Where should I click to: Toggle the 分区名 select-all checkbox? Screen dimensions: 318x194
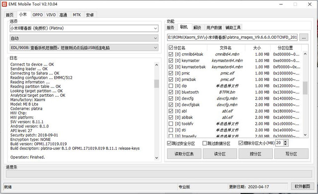170,48
